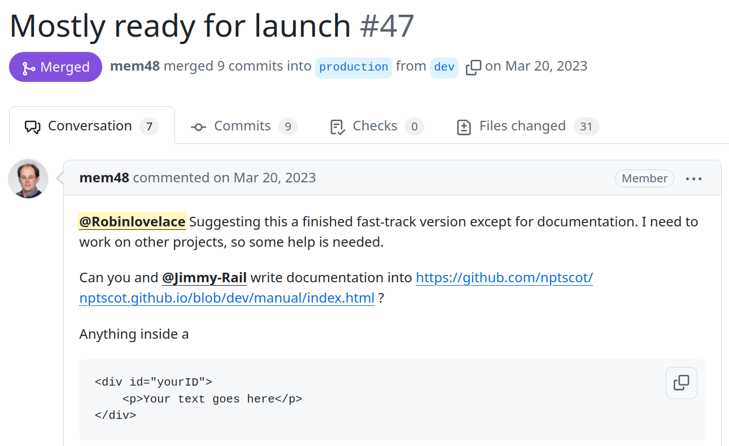Click the Member label badge

pos(644,178)
